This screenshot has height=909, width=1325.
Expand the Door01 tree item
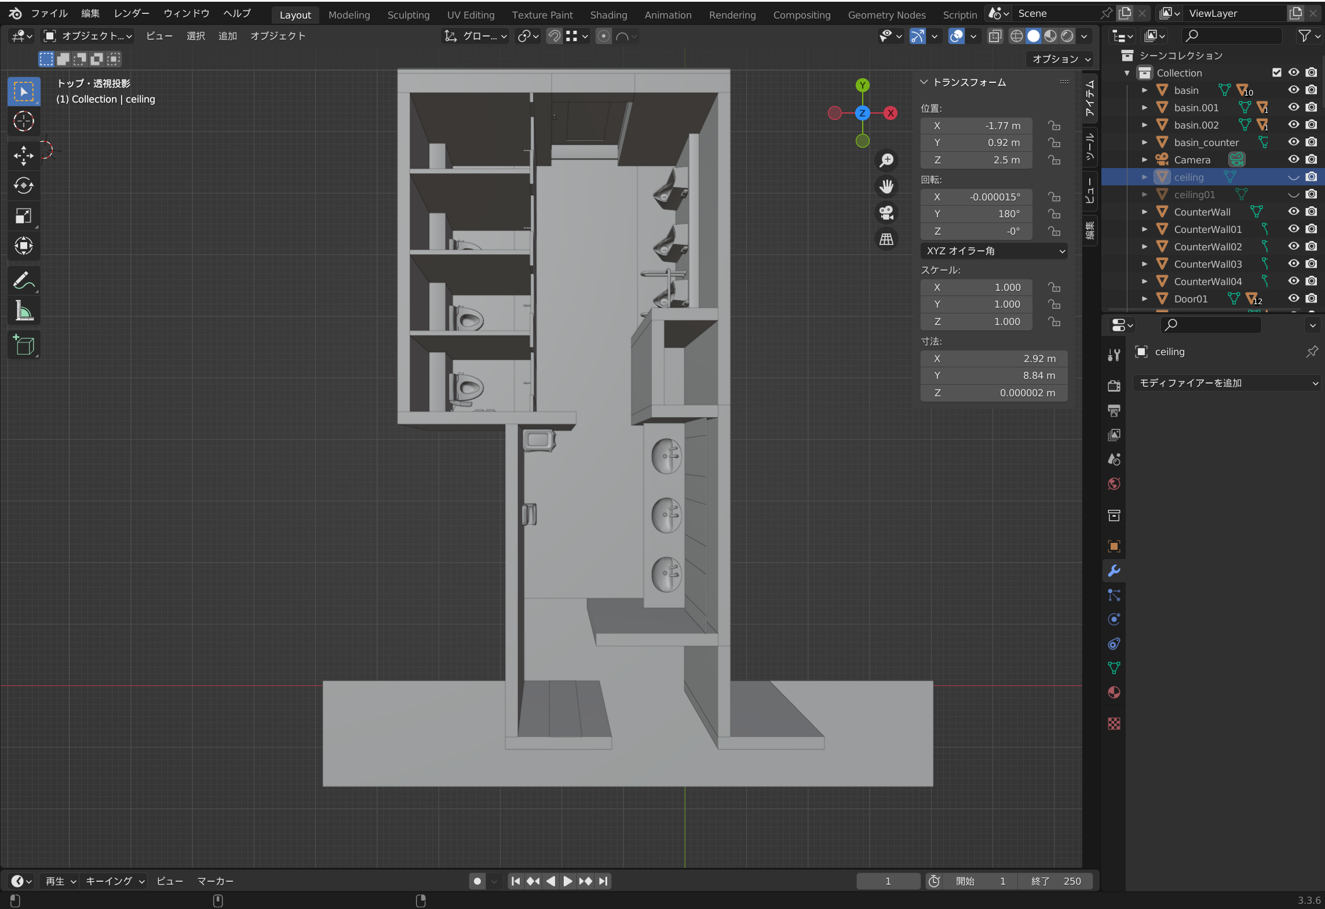coord(1144,299)
